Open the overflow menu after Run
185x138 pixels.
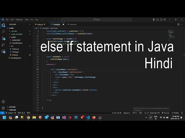pos(42,20)
